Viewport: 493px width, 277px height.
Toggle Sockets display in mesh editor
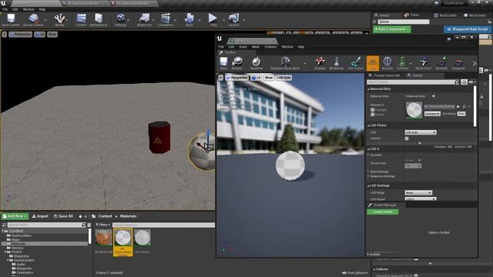pos(320,63)
